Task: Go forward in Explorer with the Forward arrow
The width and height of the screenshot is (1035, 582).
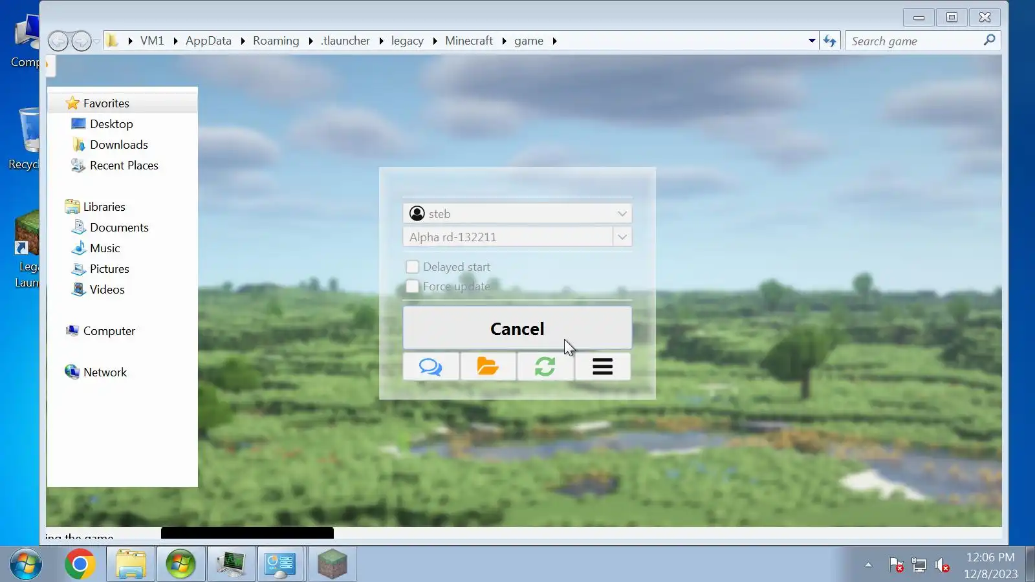Action: click(81, 41)
